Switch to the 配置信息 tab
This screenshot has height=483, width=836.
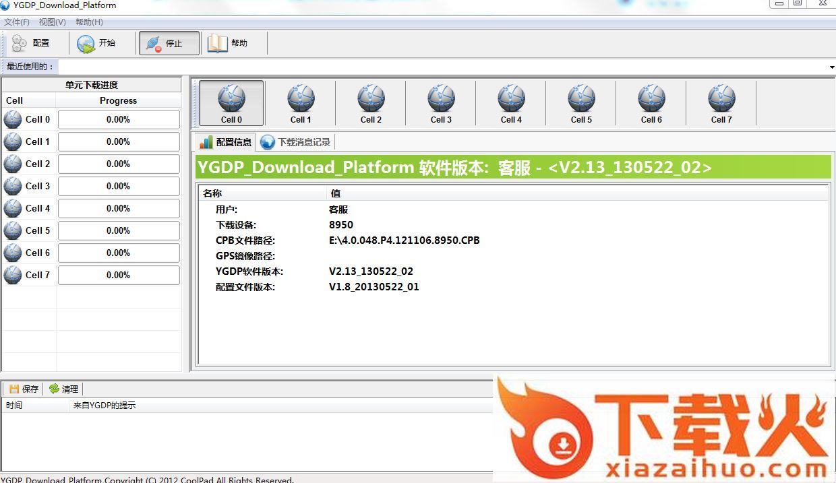(226, 142)
